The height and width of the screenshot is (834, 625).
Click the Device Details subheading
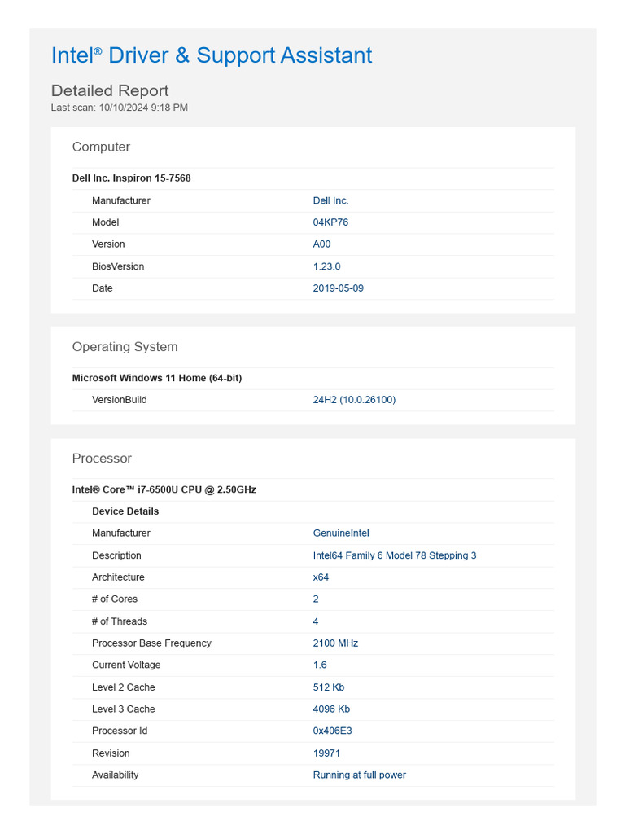point(125,511)
